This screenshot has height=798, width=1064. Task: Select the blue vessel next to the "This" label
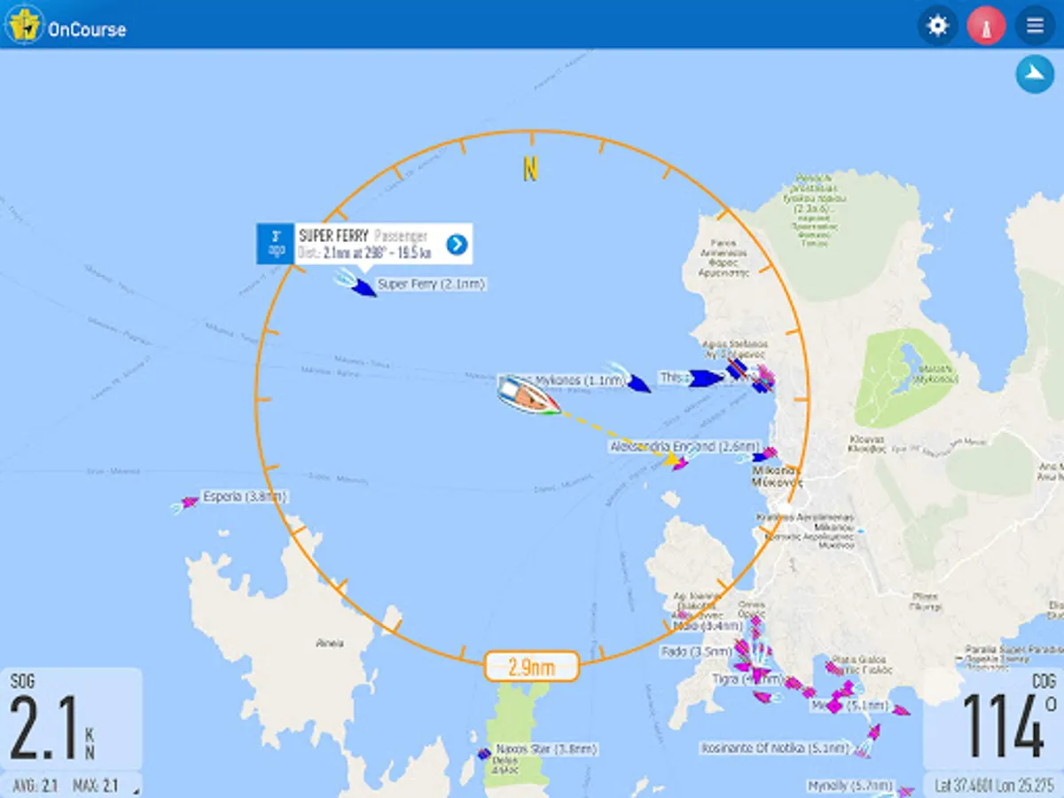tap(705, 379)
